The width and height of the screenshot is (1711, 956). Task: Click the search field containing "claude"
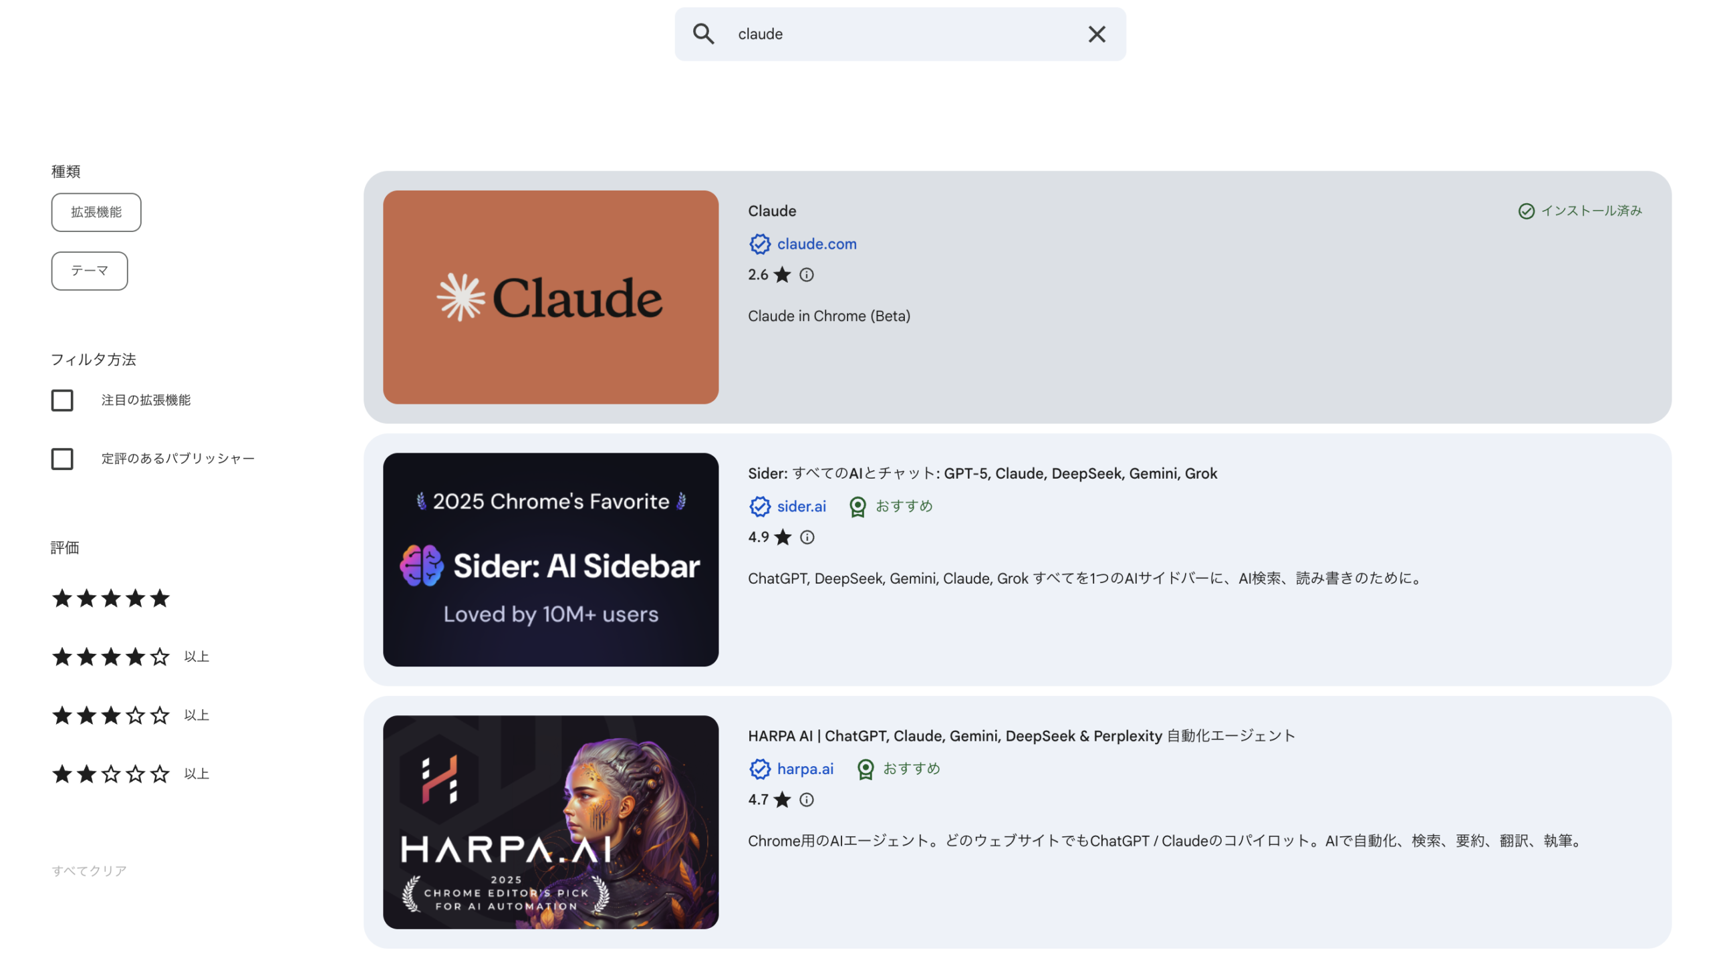click(x=900, y=34)
